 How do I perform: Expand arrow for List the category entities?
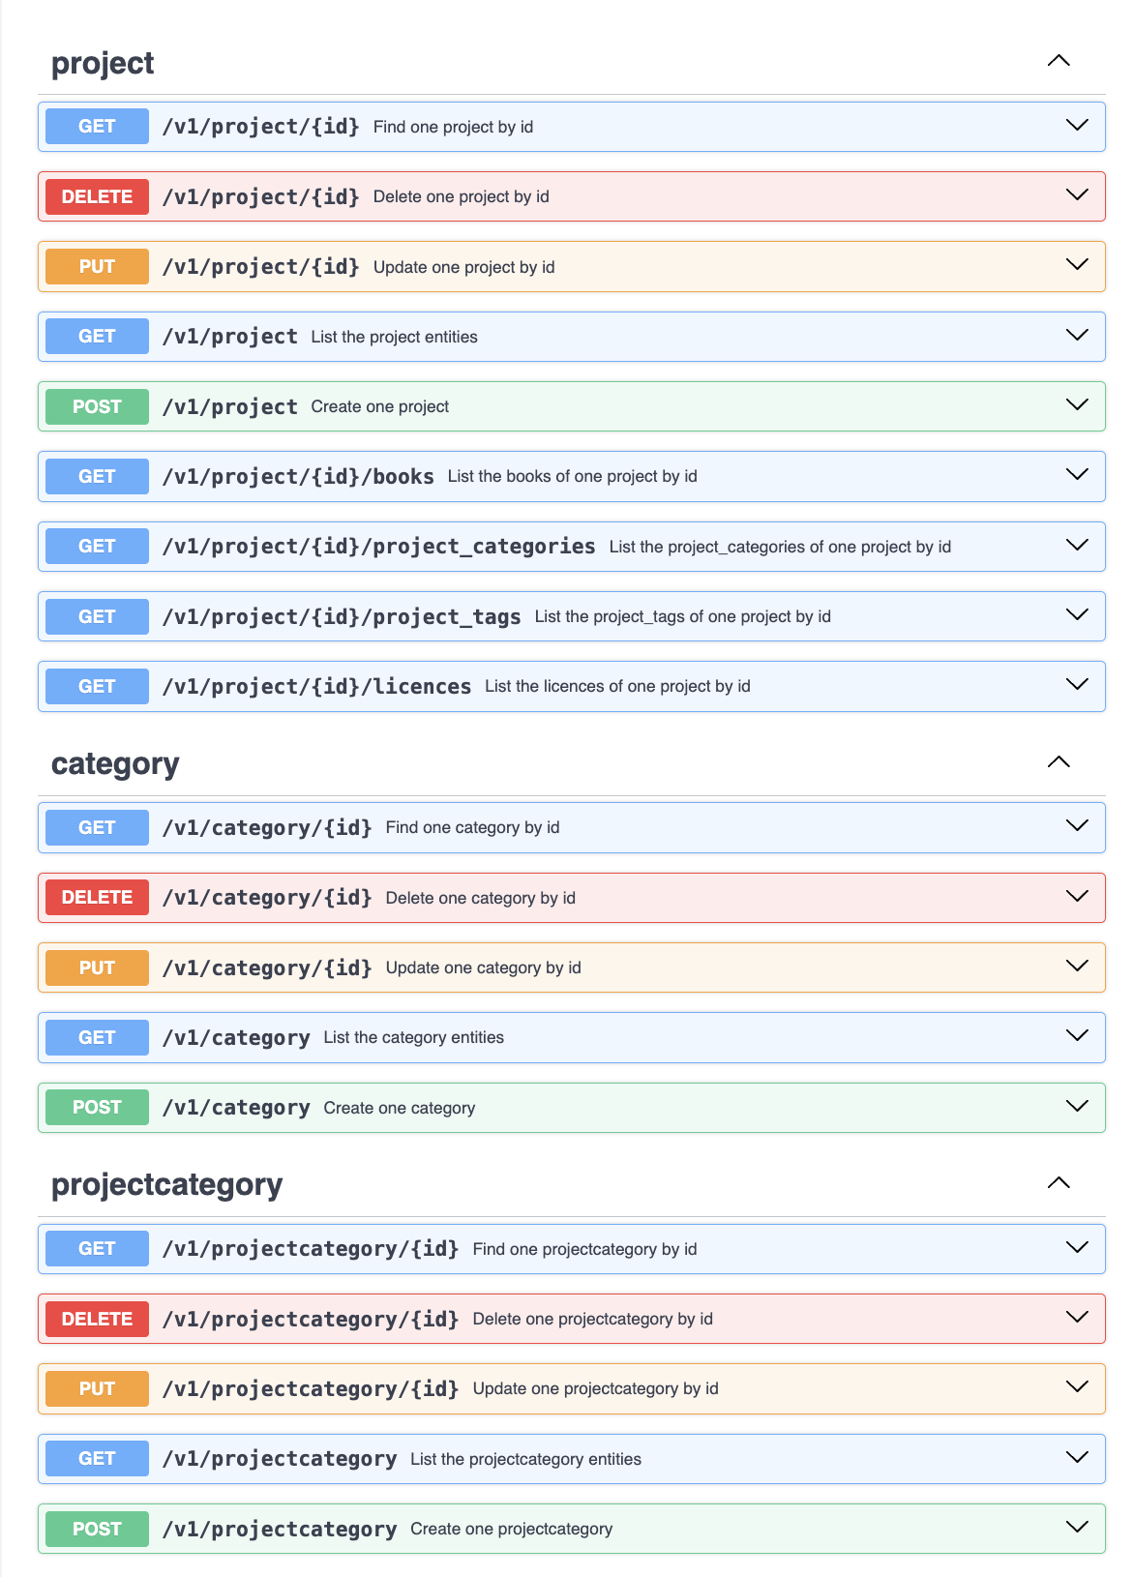tap(1077, 1036)
